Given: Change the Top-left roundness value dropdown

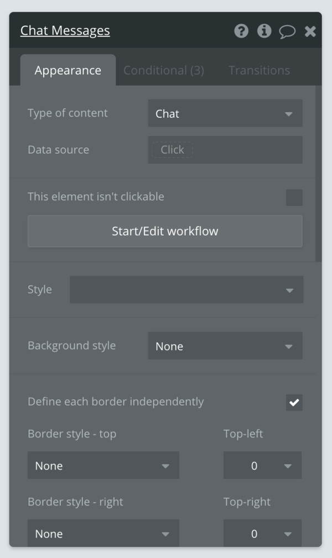Looking at the screenshot, I should click(x=262, y=466).
